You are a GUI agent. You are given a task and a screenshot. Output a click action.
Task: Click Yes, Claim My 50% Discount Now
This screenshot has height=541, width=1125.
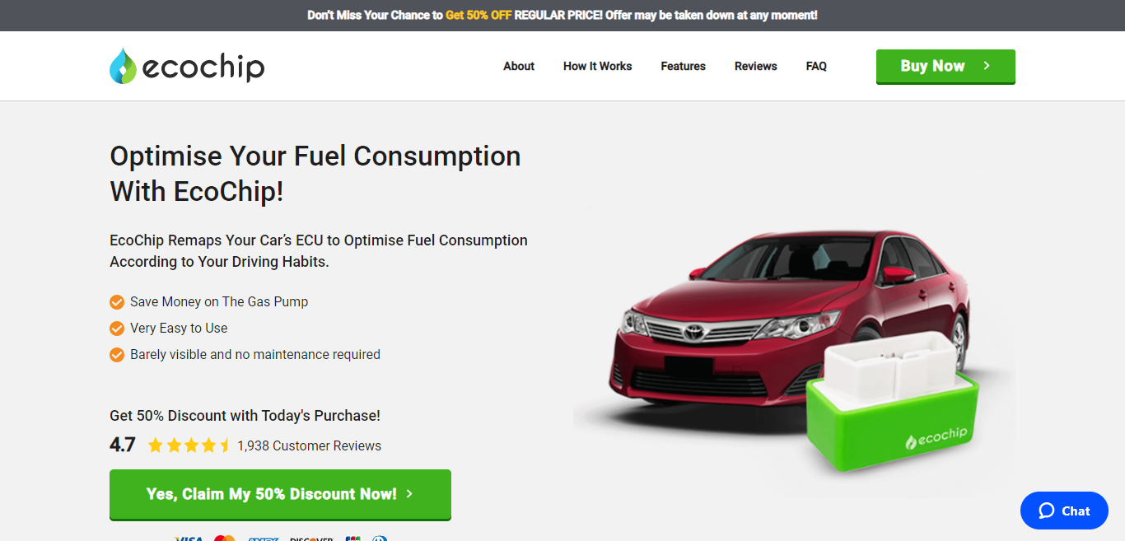[280, 494]
